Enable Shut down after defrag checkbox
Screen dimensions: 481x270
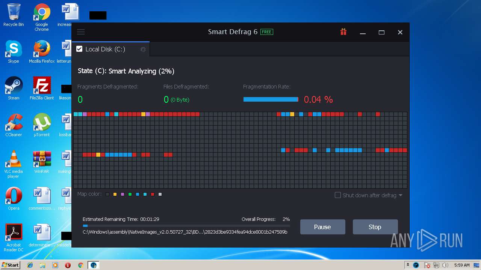[337, 195]
